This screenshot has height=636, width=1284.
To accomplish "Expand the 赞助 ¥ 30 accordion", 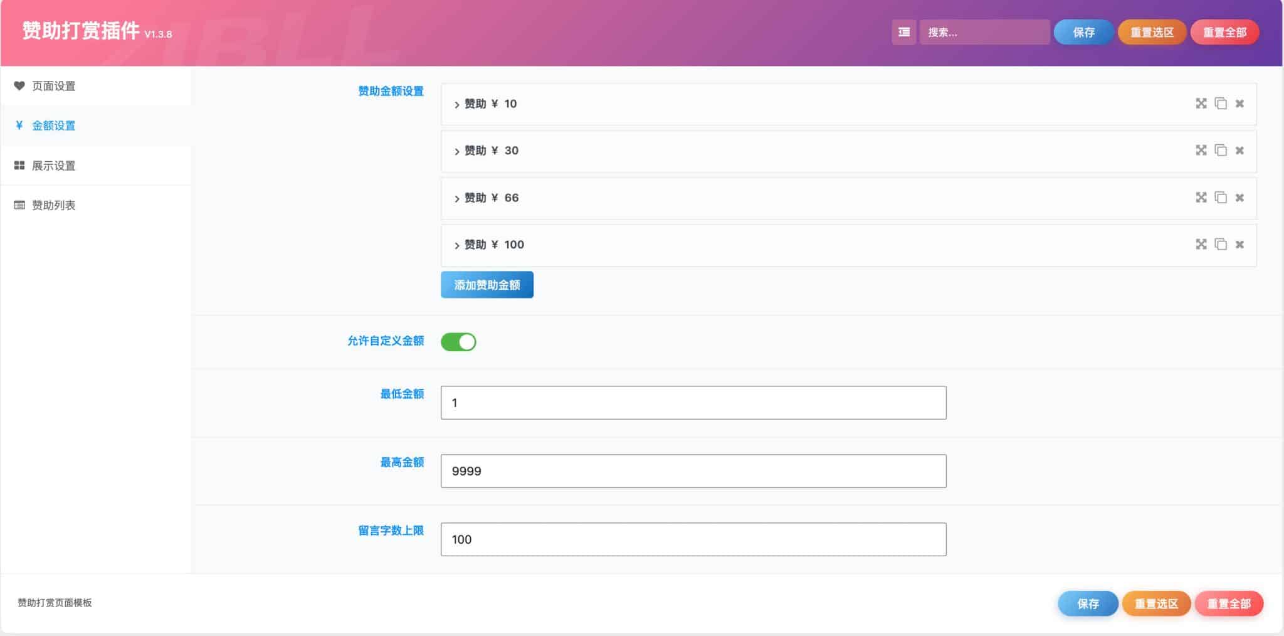I will click(x=849, y=151).
